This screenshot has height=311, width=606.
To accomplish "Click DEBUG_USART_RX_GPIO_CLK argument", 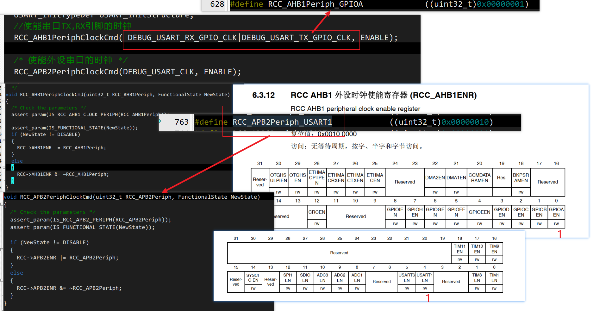I will [x=182, y=38].
